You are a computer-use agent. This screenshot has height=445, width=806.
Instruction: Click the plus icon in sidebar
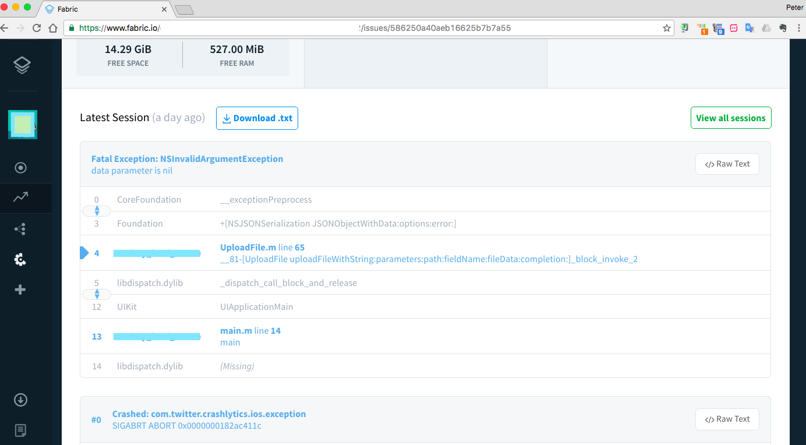(20, 289)
